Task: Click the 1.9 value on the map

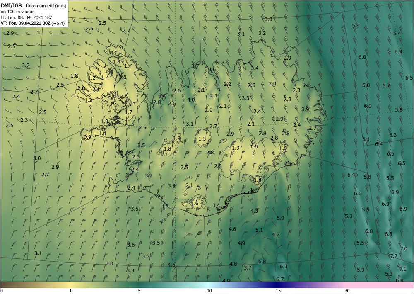Action: tap(177, 138)
